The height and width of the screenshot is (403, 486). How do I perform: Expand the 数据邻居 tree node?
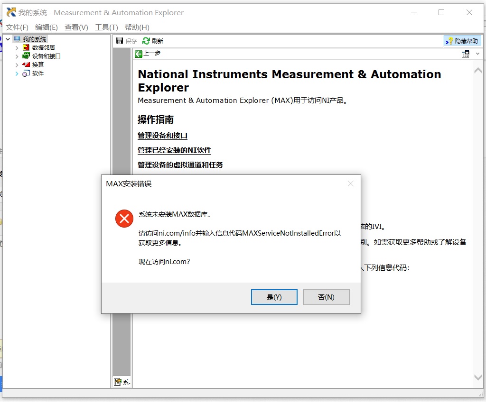(17, 48)
